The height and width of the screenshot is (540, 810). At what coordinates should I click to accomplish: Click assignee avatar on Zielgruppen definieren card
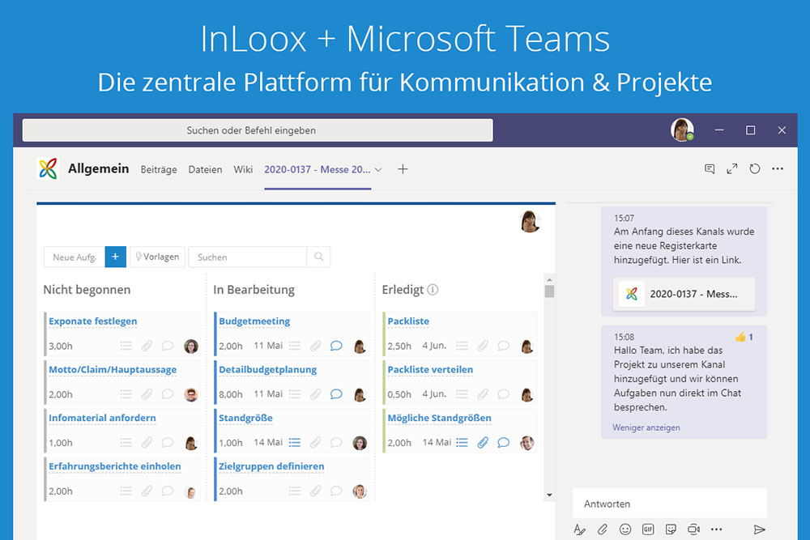click(x=360, y=491)
